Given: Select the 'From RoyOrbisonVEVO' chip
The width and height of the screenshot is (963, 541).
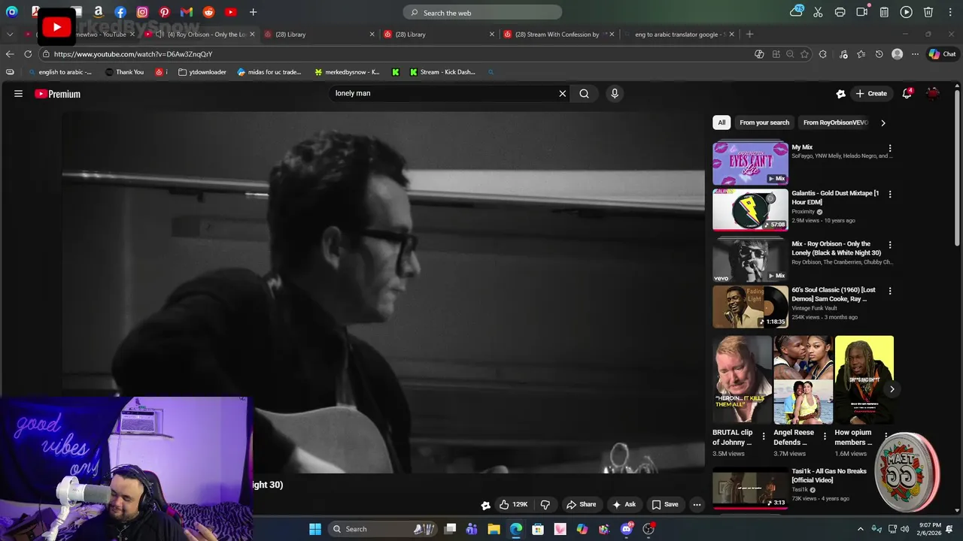Looking at the screenshot, I should (x=835, y=122).
